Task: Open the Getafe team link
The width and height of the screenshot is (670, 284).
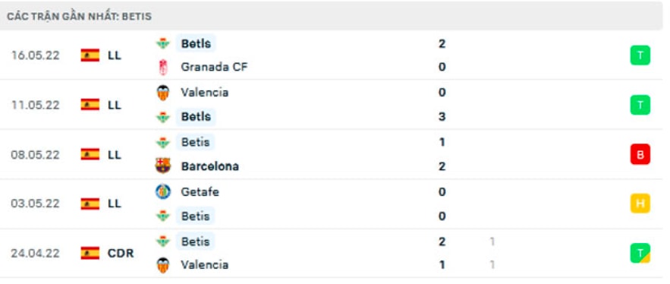Action: [200, 191]
